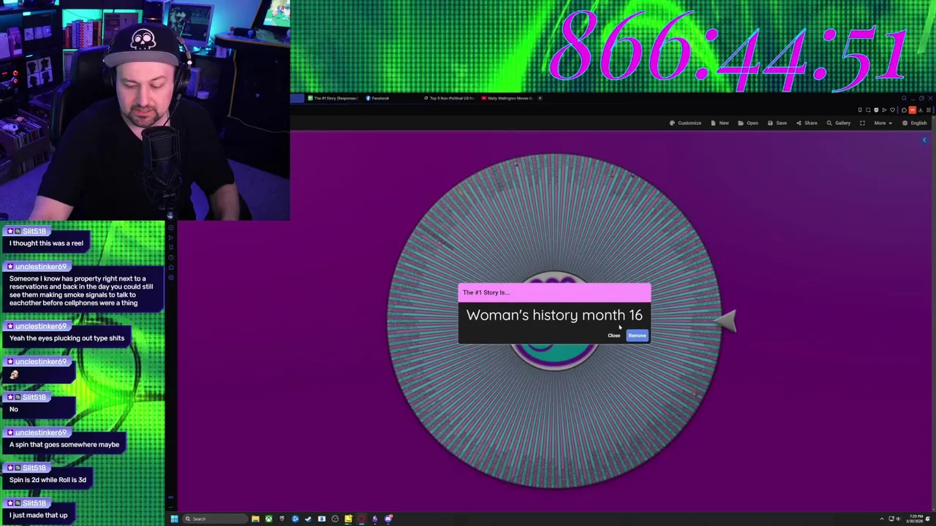
Task: Open Steam from the taskbar
Action: (x=308, y=519)
